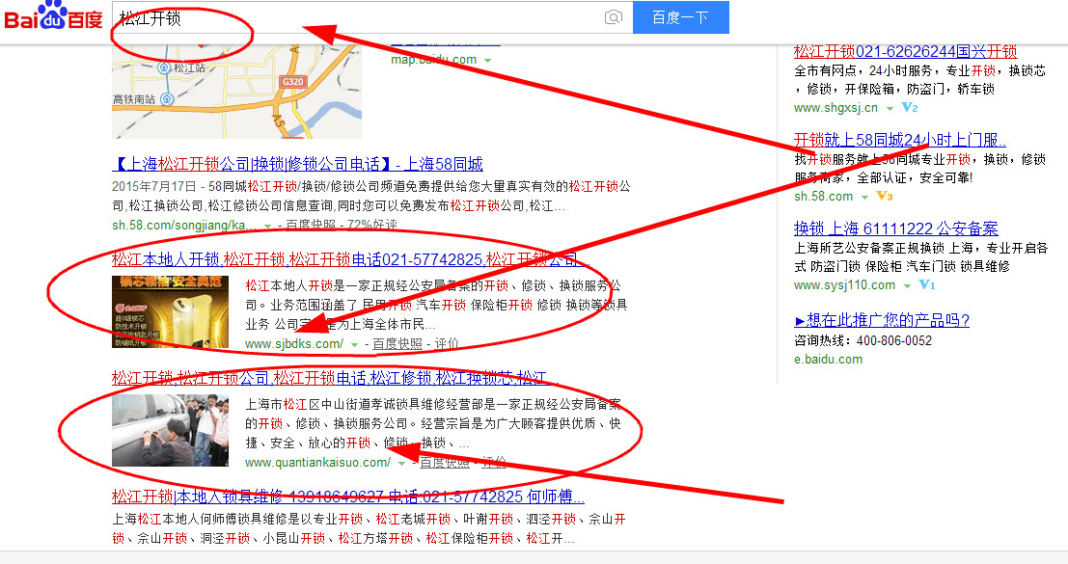Screen dimensions: 1068x564
Task: Click the V3 credibility badge beside sh.58.com
Action: 884,196
